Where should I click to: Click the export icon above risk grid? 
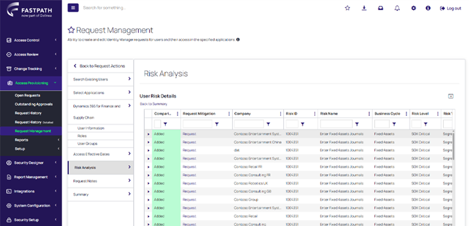[x=451, y=96]
